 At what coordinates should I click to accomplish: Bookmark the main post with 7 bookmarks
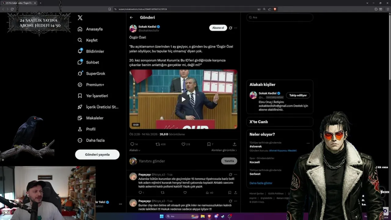210,144
